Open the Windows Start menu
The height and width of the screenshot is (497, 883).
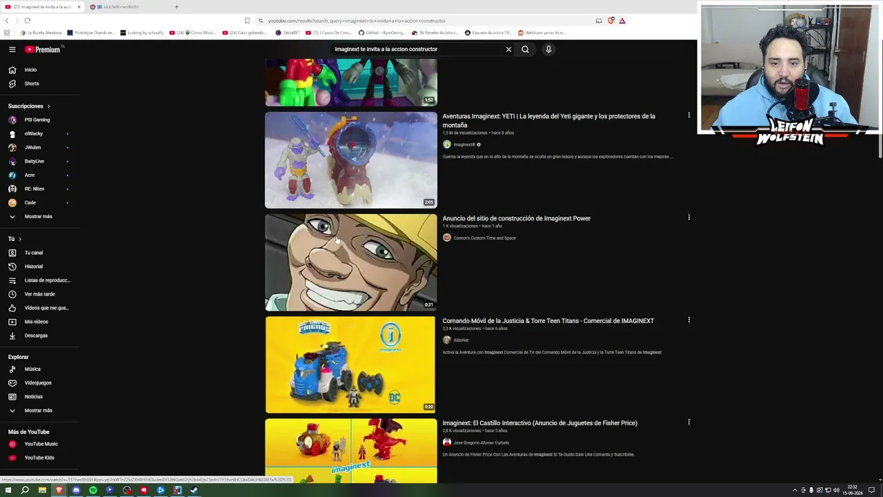[x=8, y=490]
